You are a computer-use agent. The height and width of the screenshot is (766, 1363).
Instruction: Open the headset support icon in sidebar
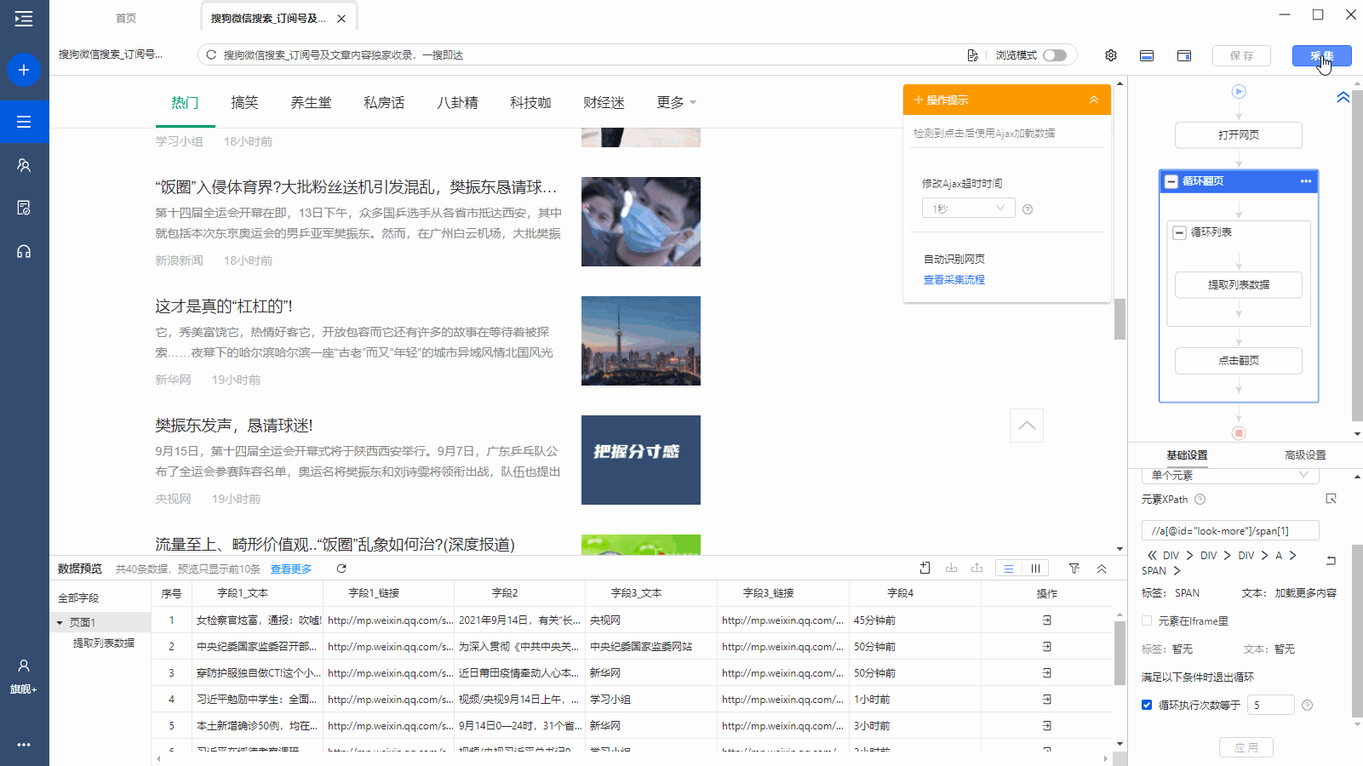click(x=24, y=252)
